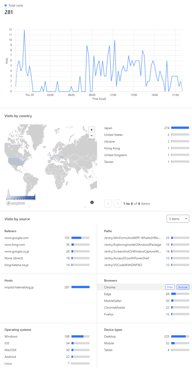Click the chart peak at 12 visits
Screen dimensions: 192x368
(x=24, y=30)
